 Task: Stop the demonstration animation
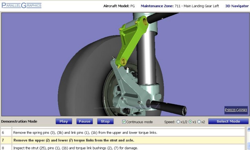tap(105, 122)
